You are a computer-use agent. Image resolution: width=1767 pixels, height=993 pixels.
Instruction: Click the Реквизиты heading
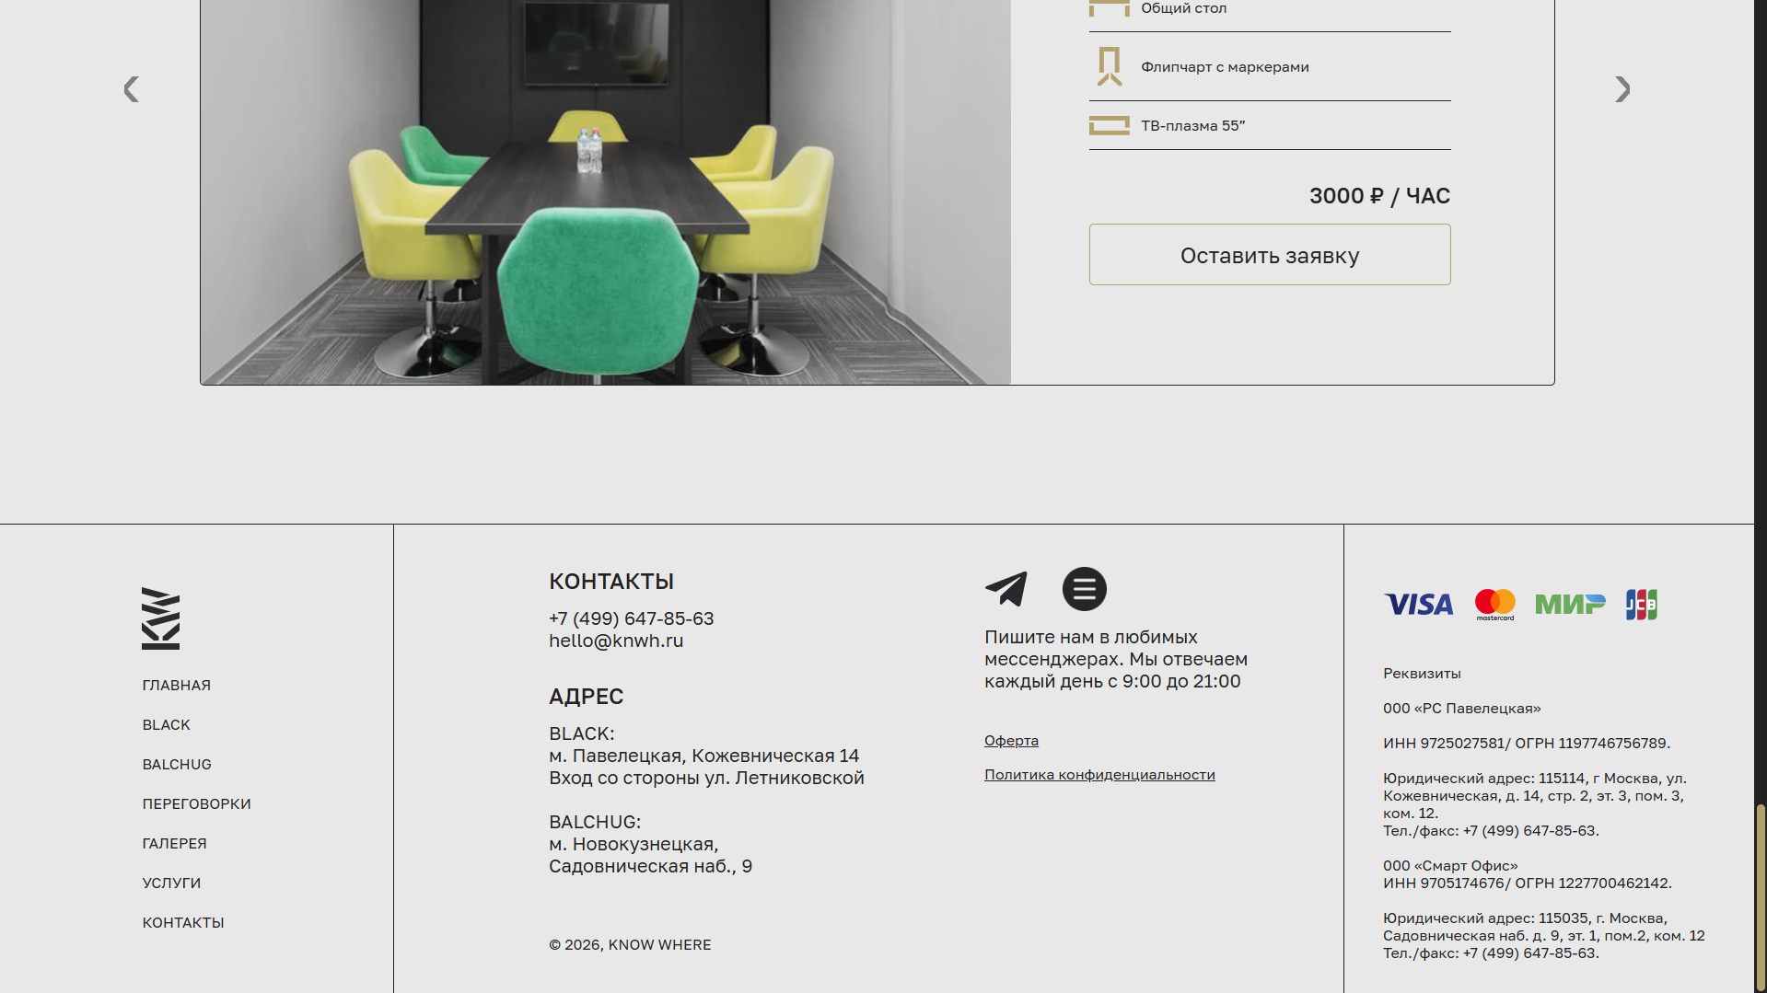[x=1422, y=674]
